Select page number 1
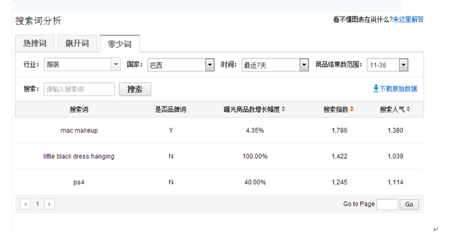 pyautogui.click(x=37, y=204)
